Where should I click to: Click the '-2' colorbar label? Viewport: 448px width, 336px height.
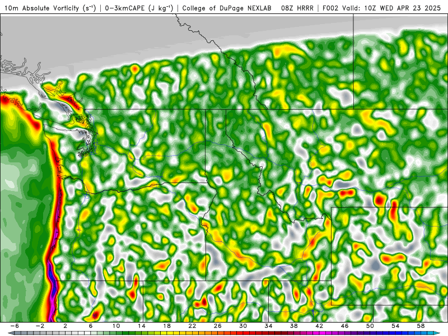click(x=40, y=326)
